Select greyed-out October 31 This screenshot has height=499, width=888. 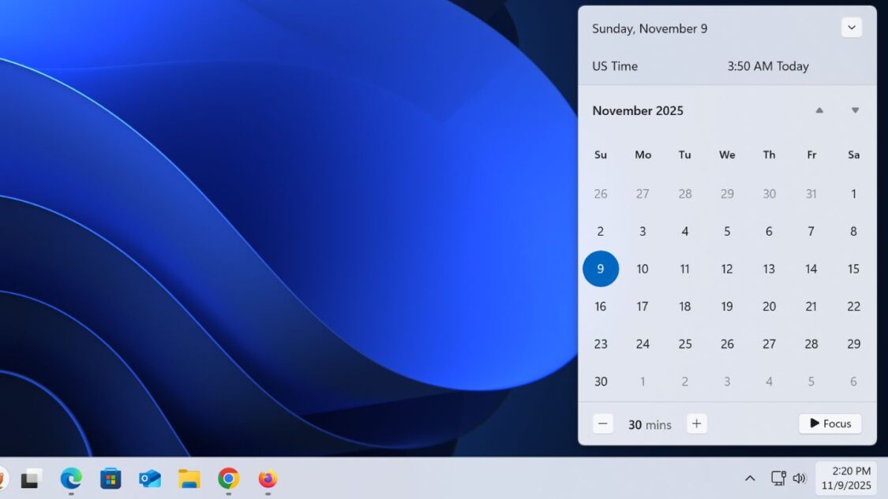(811, 193)
